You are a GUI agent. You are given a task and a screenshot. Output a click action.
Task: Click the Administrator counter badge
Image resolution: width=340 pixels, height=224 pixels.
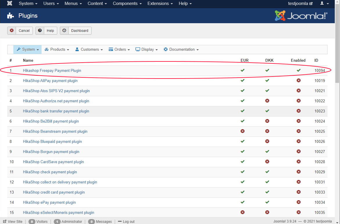pyautogui.click(x=57, y=221)
